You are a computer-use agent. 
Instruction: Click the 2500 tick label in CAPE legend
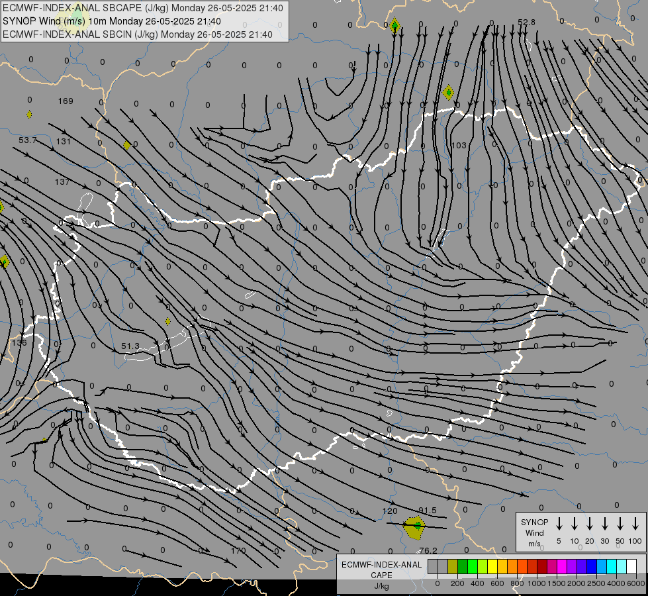coord(596,583)
